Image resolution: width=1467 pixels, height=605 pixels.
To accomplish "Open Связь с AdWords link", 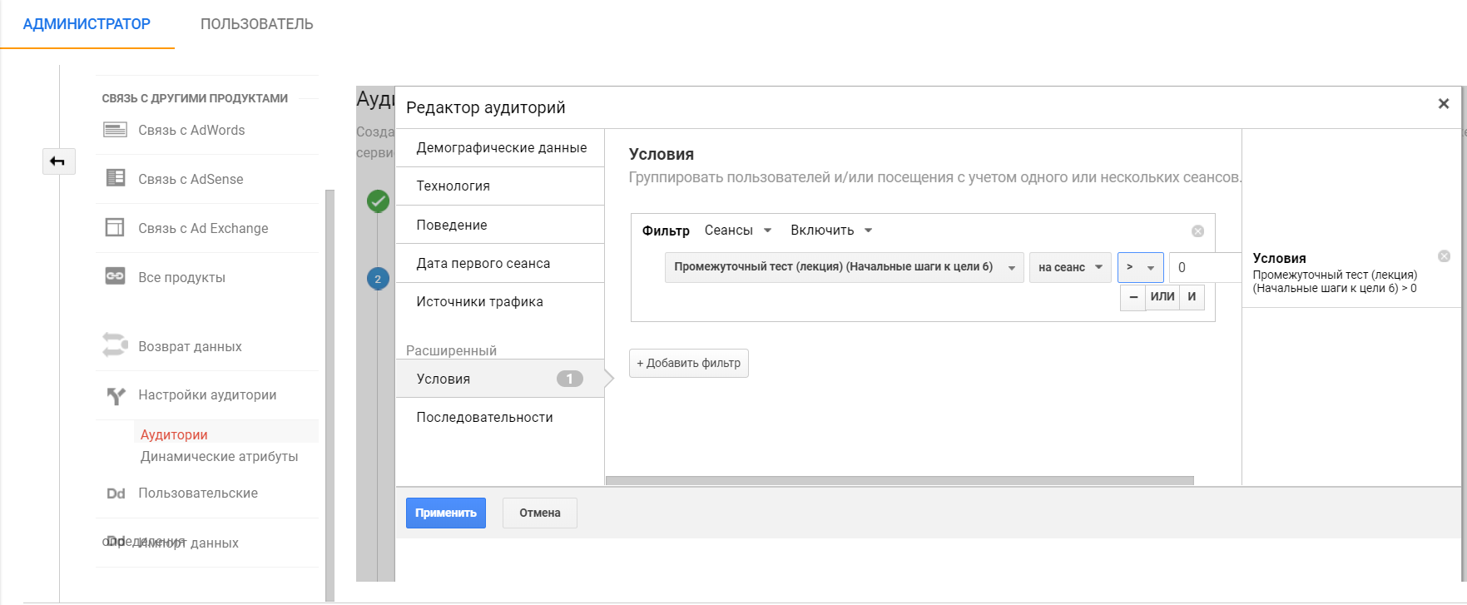I will pos(191,130).
